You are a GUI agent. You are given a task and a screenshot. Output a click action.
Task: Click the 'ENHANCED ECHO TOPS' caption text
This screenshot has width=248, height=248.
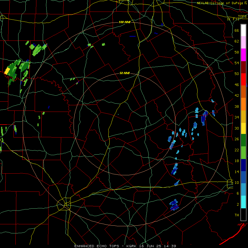(x=97, y=246)
